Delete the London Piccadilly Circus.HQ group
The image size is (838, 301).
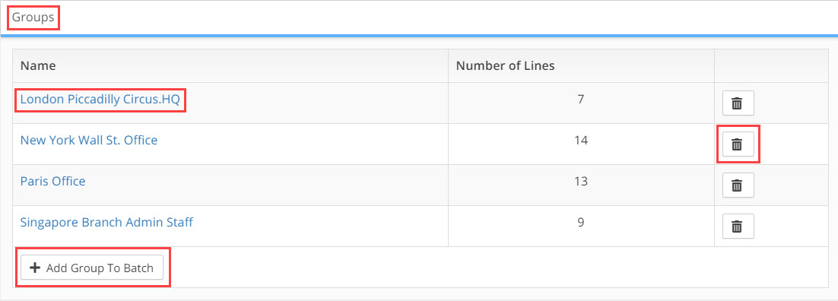[x=738, y=103]
